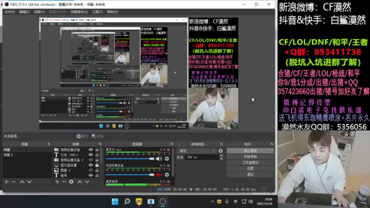This screenshot has height=208, width=370.
Task: Mute the 麦克风/Aux speaker icon
Action: [159, 159]
